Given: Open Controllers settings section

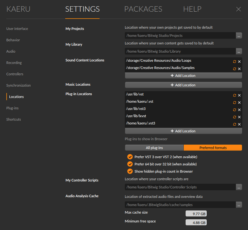Looking at the screenshot, I should 15,74.
